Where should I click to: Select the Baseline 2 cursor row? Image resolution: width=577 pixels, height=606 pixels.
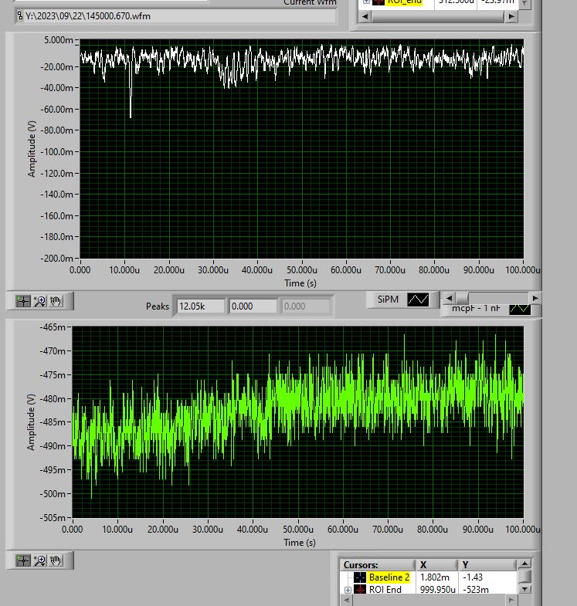[x=389, y=577]
